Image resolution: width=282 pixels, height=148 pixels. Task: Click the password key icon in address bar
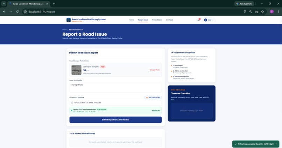click(257, 12)
